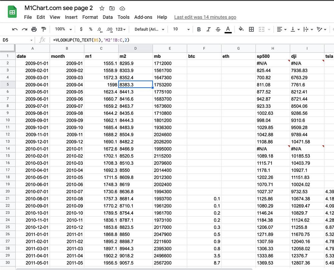Open the fill color picker
Viewport: 334px width, 270px height.
coord(241,29)
